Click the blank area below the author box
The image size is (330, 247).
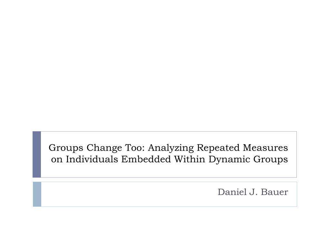coord(165,227)
